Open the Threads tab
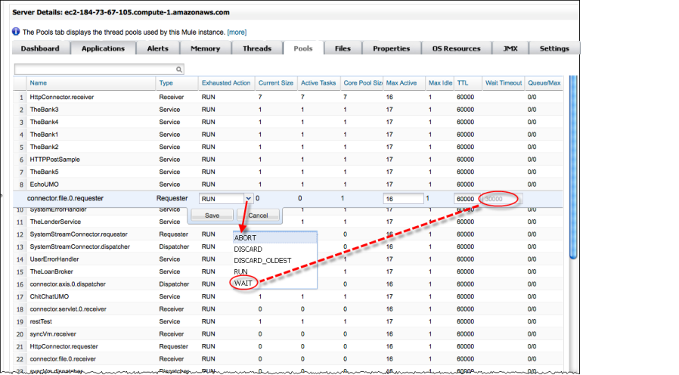 click(257, 48)
